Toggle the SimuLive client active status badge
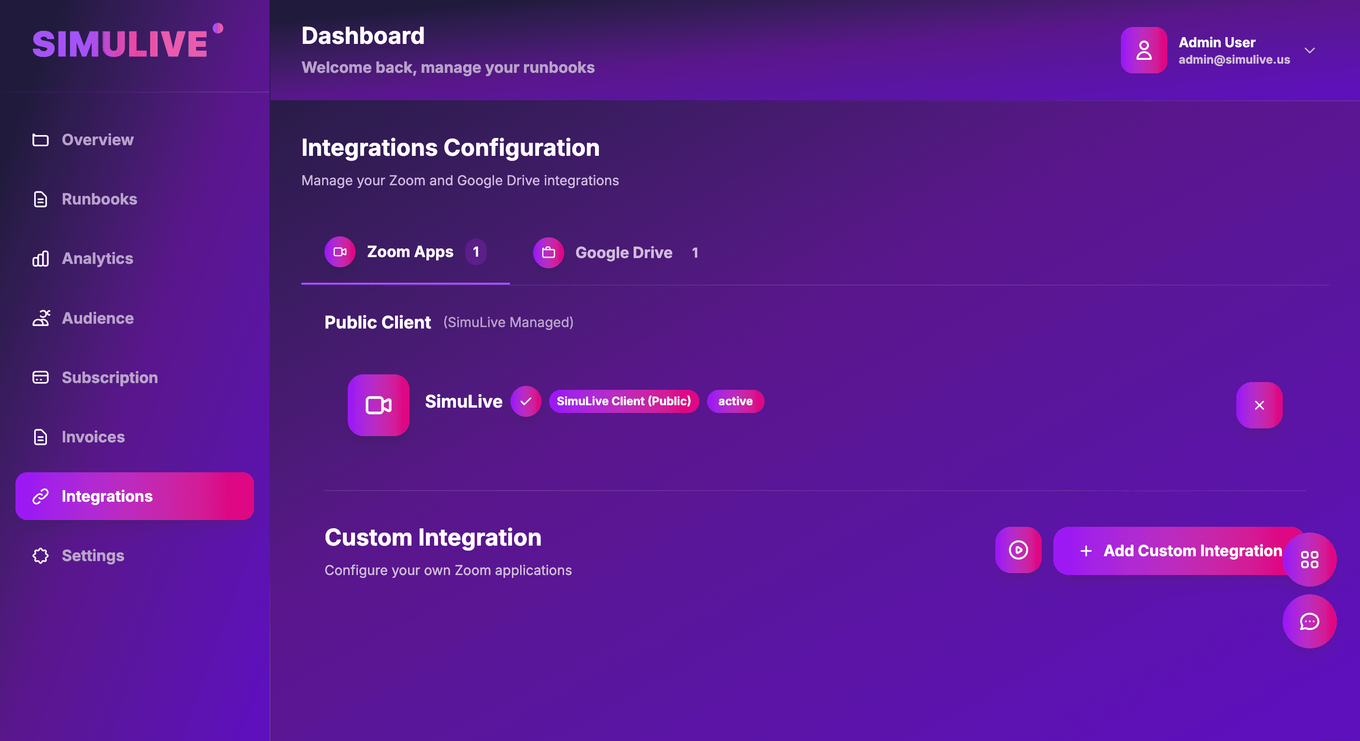This screenshot has width=1360, height=741. click(735, 401)
